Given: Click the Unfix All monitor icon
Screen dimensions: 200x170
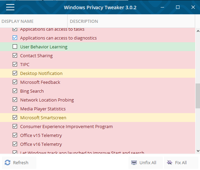Looking at the screenshot, I should pyautogui.click(x=134, y=163).
